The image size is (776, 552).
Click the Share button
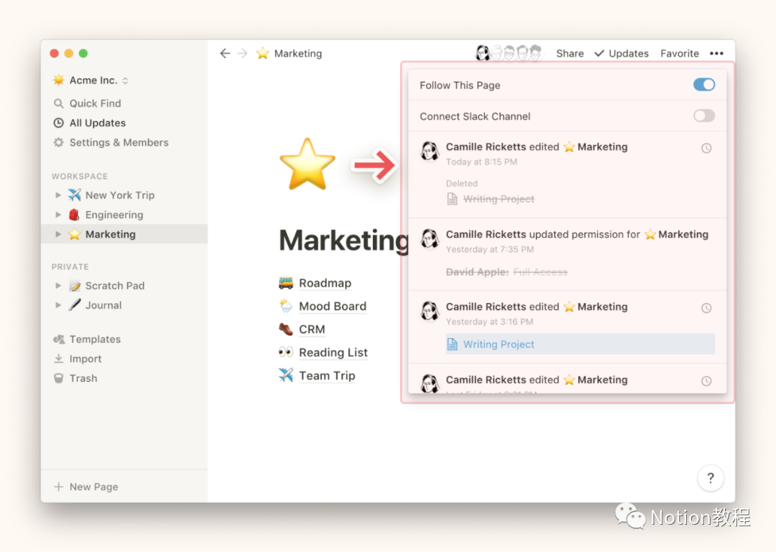coord(570,53)
